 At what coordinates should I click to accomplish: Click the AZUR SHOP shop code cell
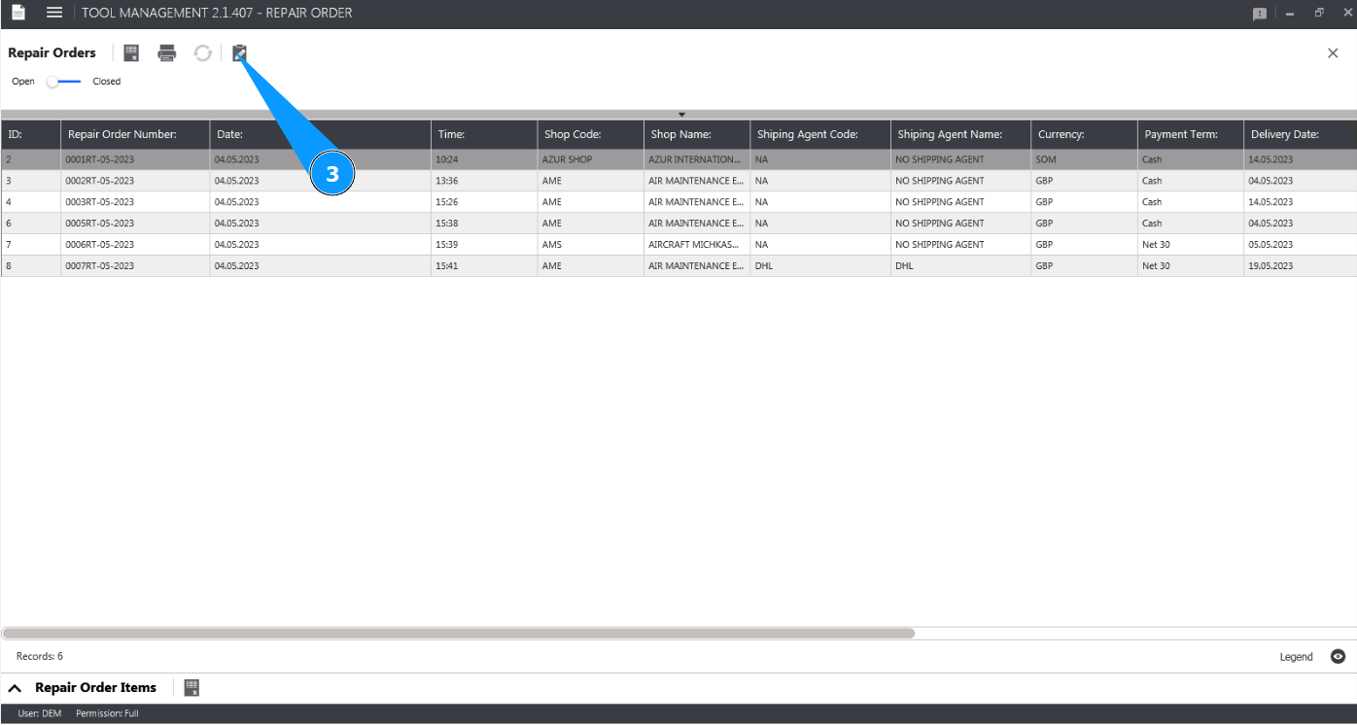tap(591, 159)
